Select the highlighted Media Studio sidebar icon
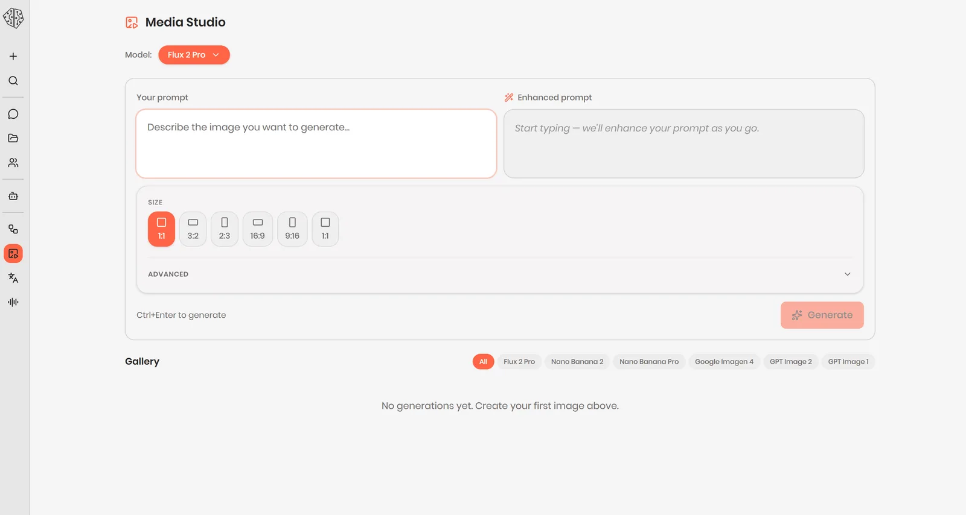This screenshot has width=966, height=515. pyautogui.click(x=13, y=254)
